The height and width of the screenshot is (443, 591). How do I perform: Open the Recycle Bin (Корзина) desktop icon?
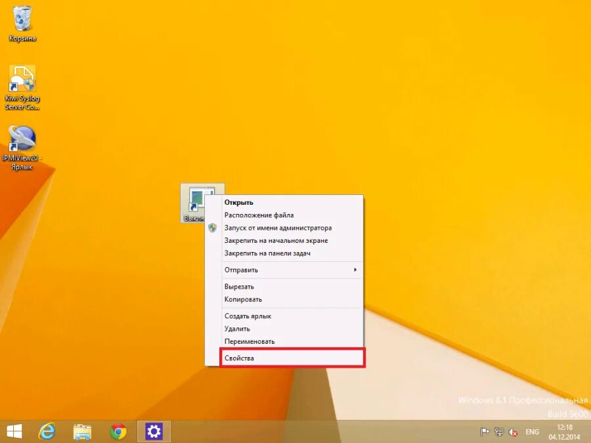[22, 24]
